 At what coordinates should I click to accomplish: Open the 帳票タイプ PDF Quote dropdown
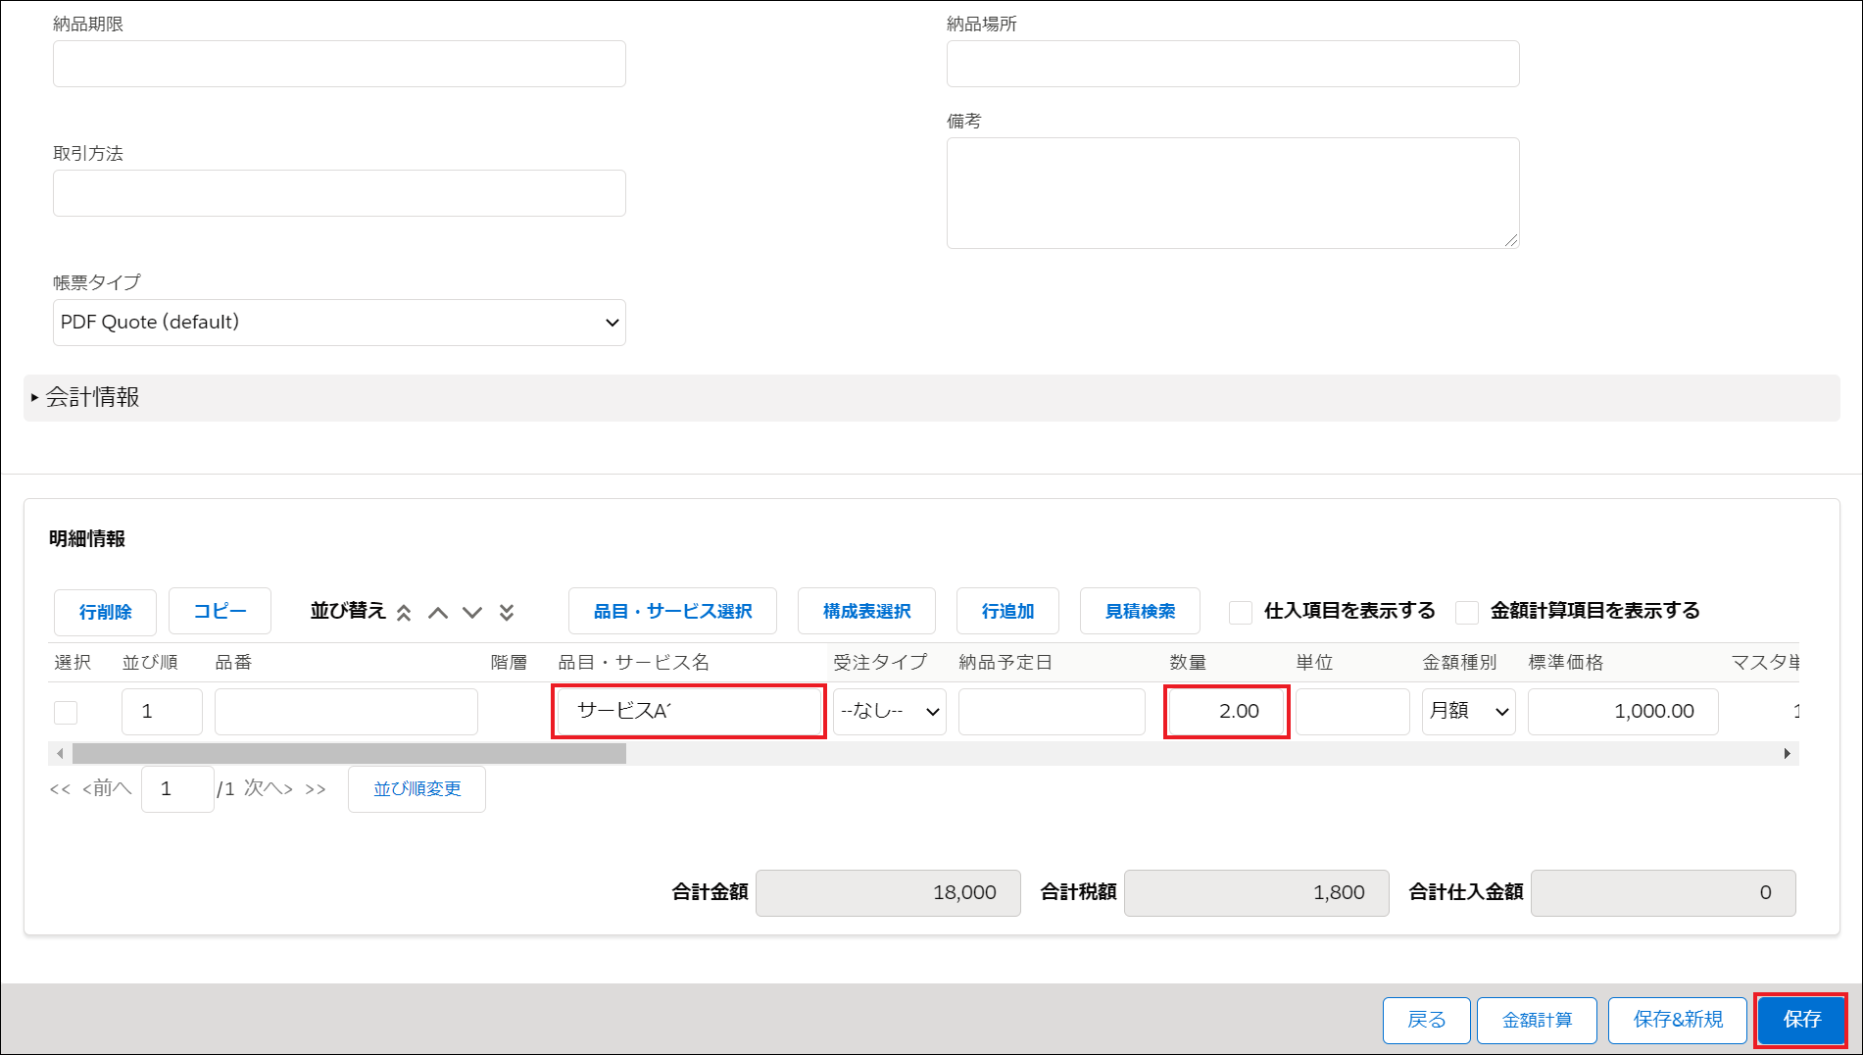click(x=339, y=323)
